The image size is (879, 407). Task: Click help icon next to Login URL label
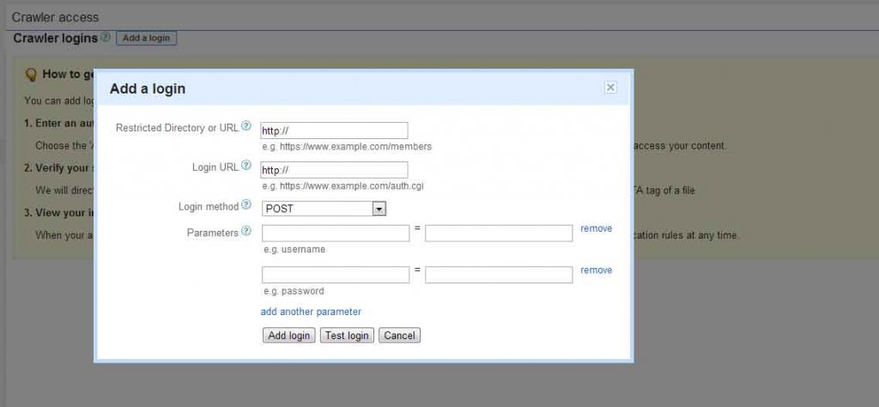point(246,166)
